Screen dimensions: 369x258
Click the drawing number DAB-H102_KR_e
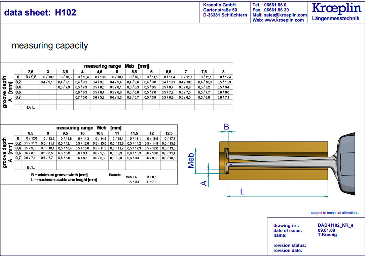[x=335, y=226]
